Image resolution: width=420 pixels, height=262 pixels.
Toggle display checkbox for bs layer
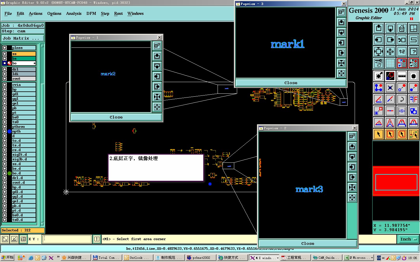5,59
